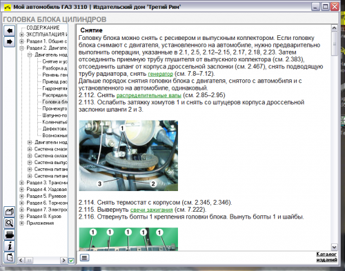This screenshot has width=345, height=271.
Task: Open the info icon in left toolbar
Action: coord(10,246)
